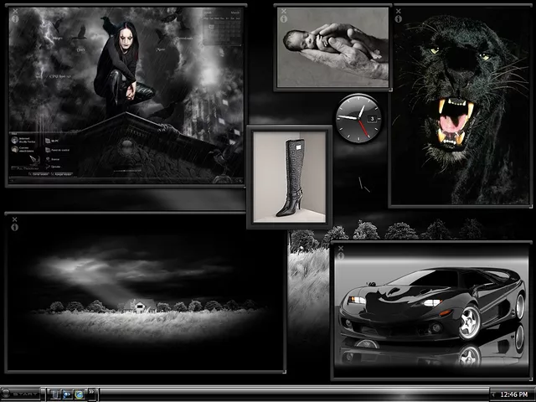Close the gothic woman photo frame
Viewport: 536px width, 402px height.
click(x=15, y=9)
